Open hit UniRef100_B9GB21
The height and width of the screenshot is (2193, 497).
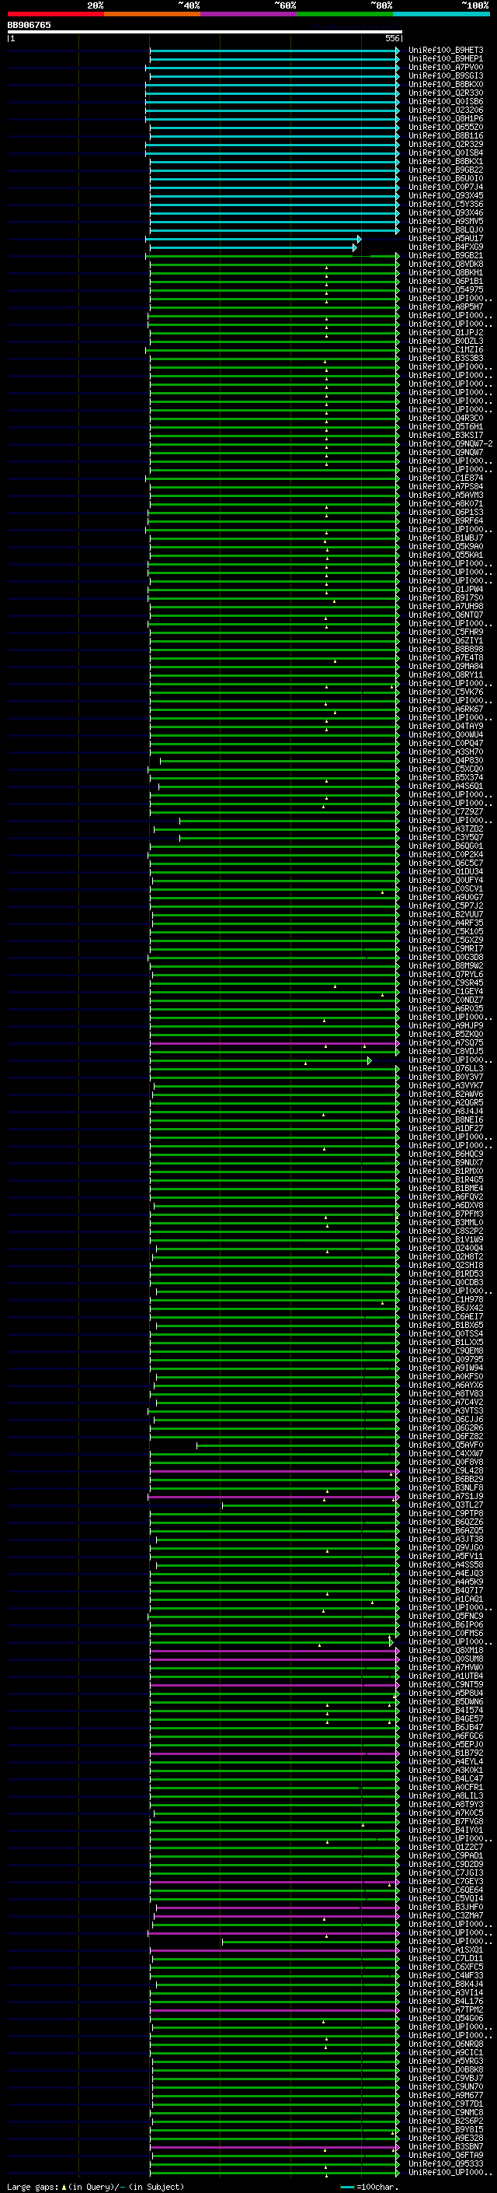point(446,255)
